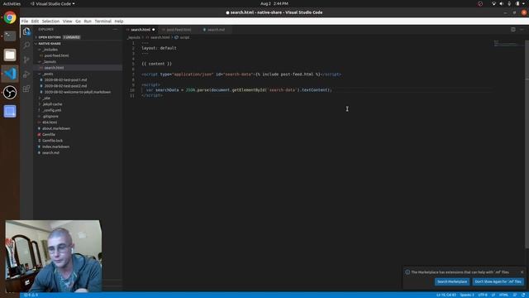Viewport: 529px width, 298px height.
Task: Open Terminal from the Ubuntu dock
Action: pyautogui.click(x=10, y=36)
